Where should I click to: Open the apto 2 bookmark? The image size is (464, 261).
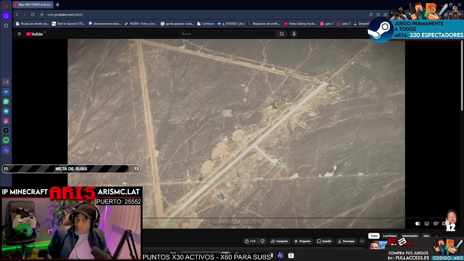(343, 24)
